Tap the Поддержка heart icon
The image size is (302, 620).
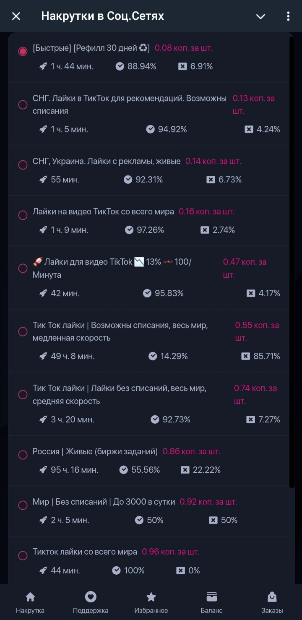[x=91, y=597]
